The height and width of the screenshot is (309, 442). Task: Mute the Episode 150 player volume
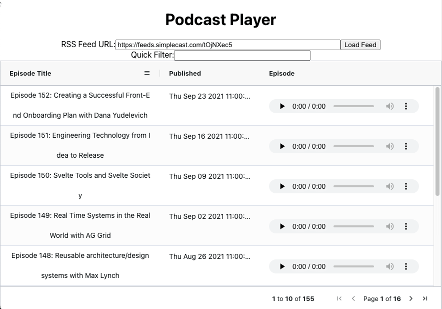point(390,186)
